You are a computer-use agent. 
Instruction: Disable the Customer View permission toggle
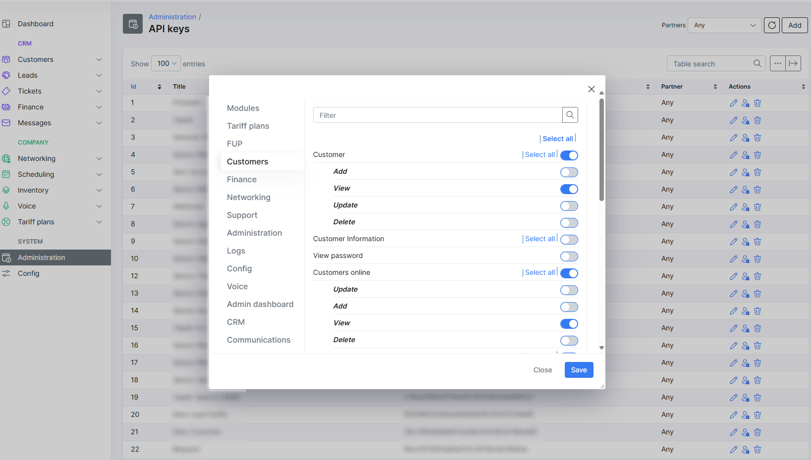(569, 189)
